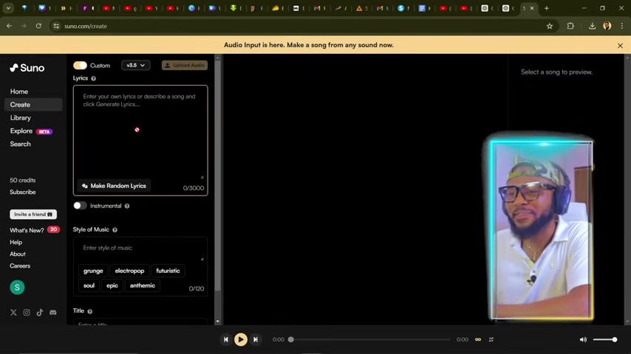Add the anthemic style tag
Screen dimensions: 631x354
(x=143, y=285)
